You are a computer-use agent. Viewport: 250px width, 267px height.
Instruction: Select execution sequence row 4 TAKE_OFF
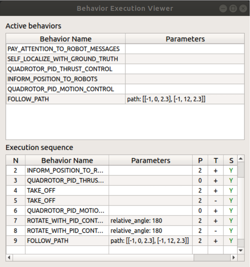pyautogui.click(x=67, y=191)
